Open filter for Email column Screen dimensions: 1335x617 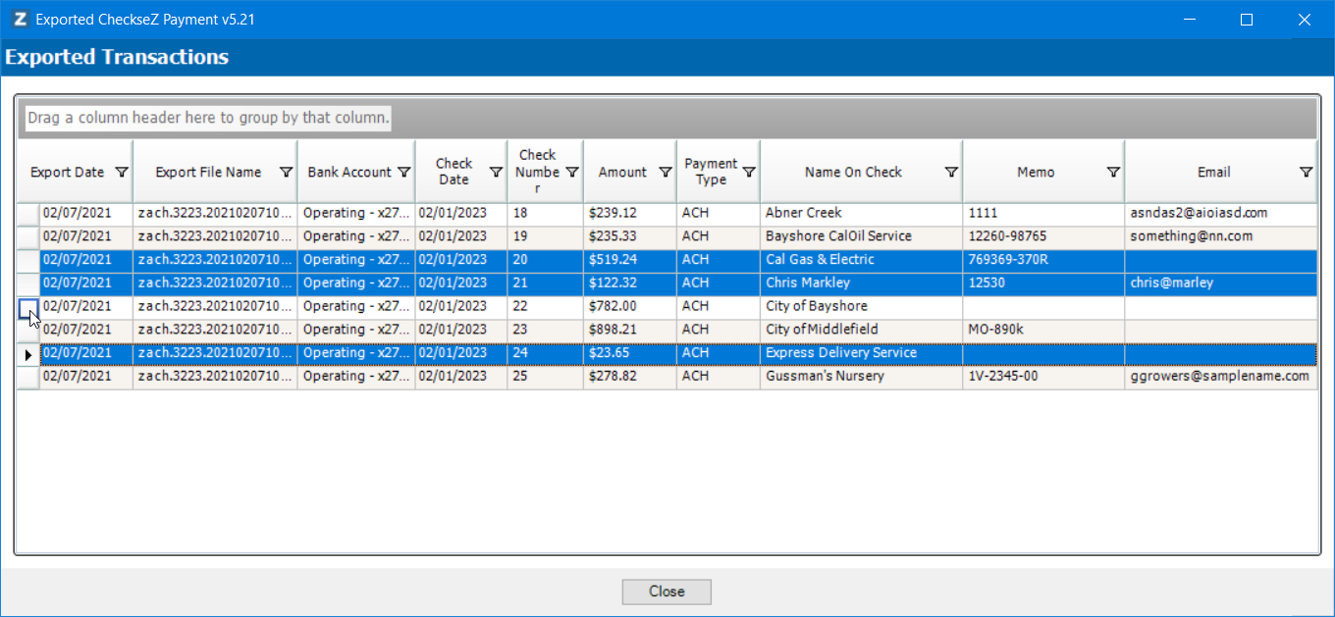(1306, 173)
